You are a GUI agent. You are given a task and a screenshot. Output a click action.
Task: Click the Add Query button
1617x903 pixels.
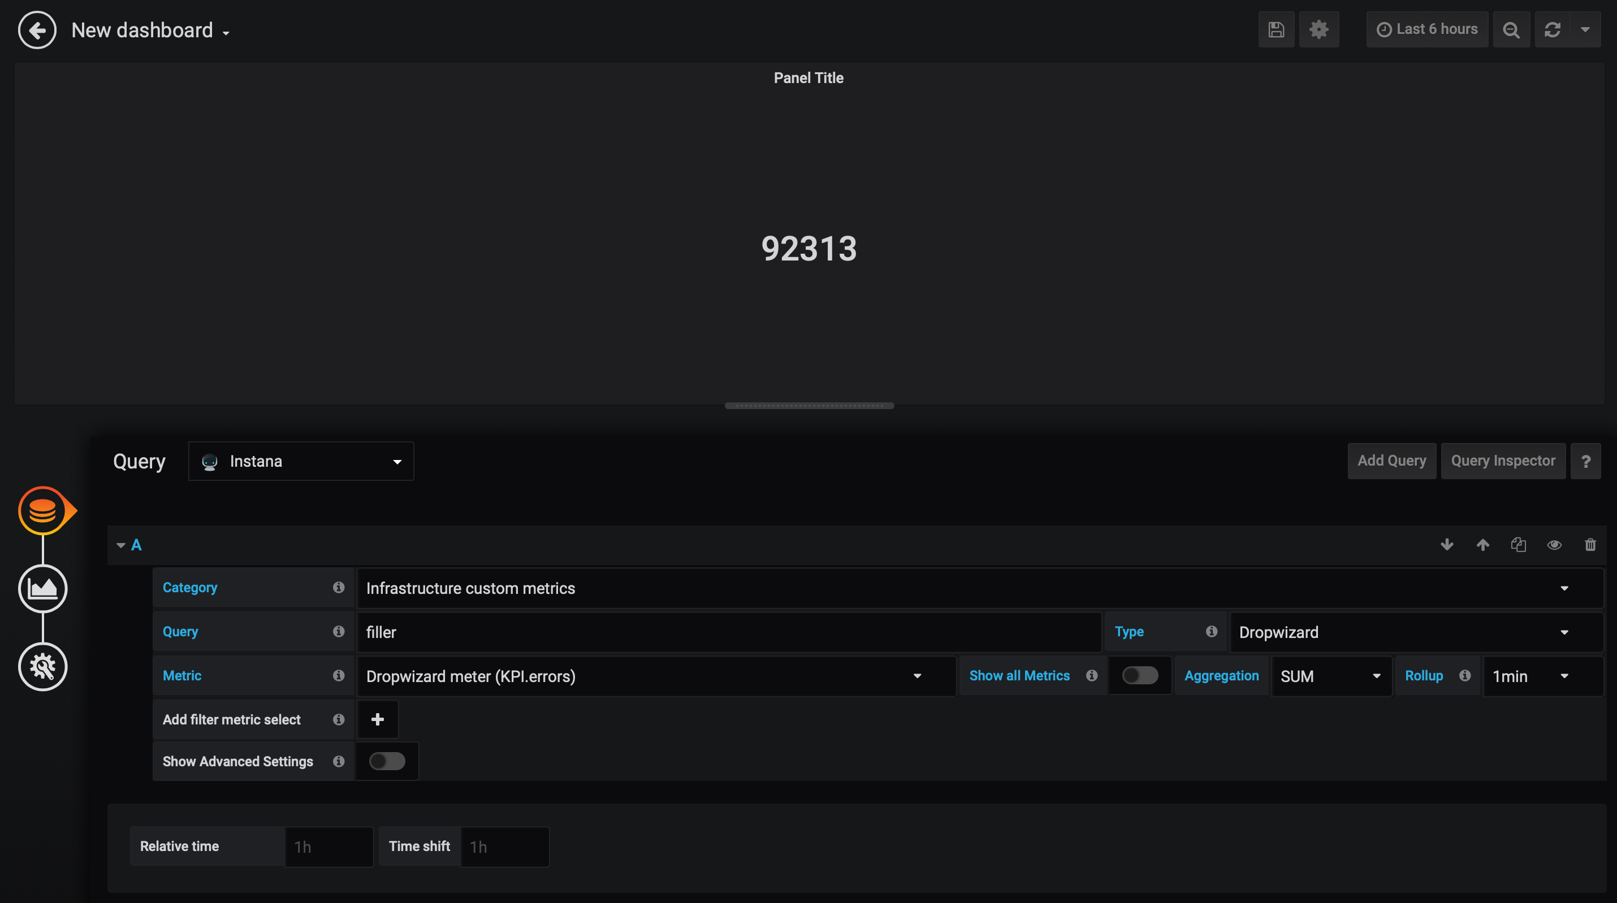pos(1391,461)
